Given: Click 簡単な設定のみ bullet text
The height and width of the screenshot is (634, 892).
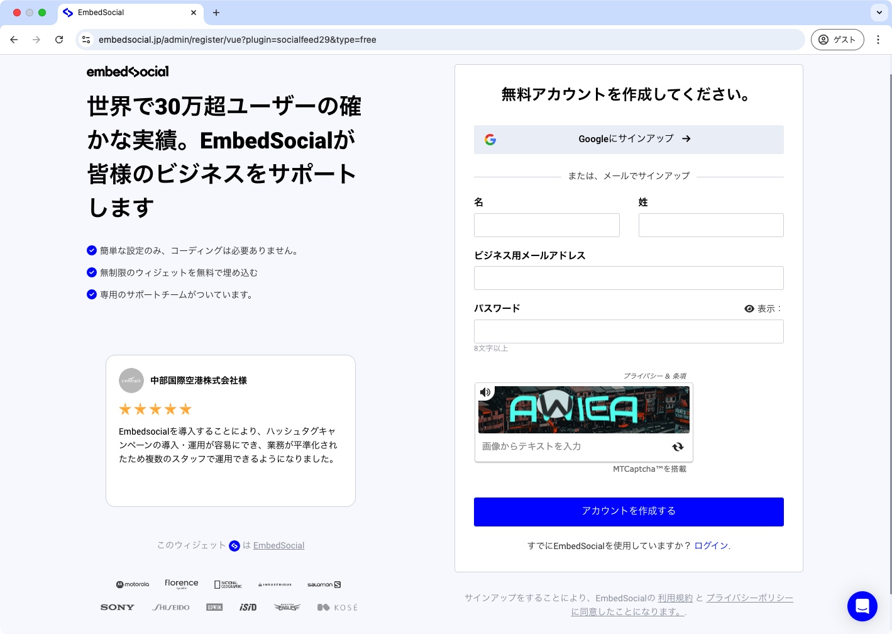Looking at the screenshot, I should click(x=199, y=251).
